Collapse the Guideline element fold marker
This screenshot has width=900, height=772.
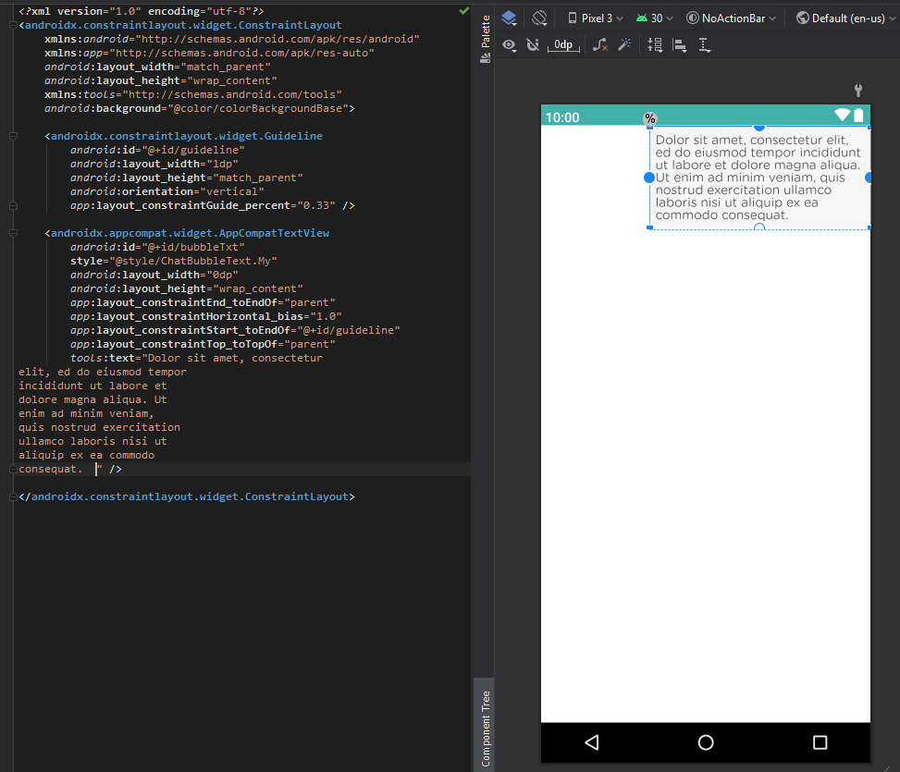(13, 136)
